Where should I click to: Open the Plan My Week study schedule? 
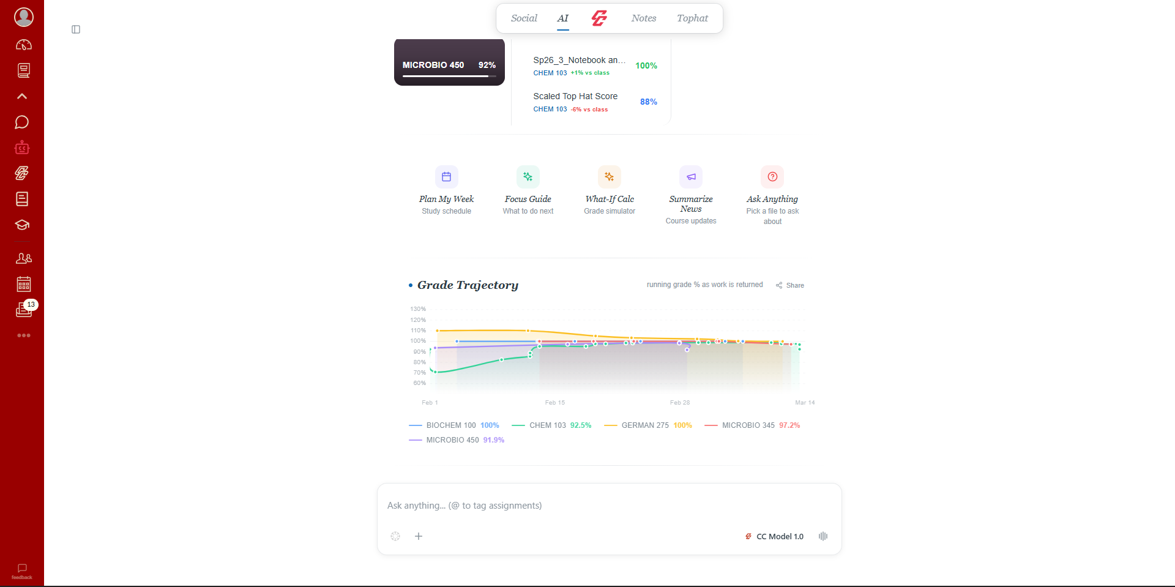(446, 190)
